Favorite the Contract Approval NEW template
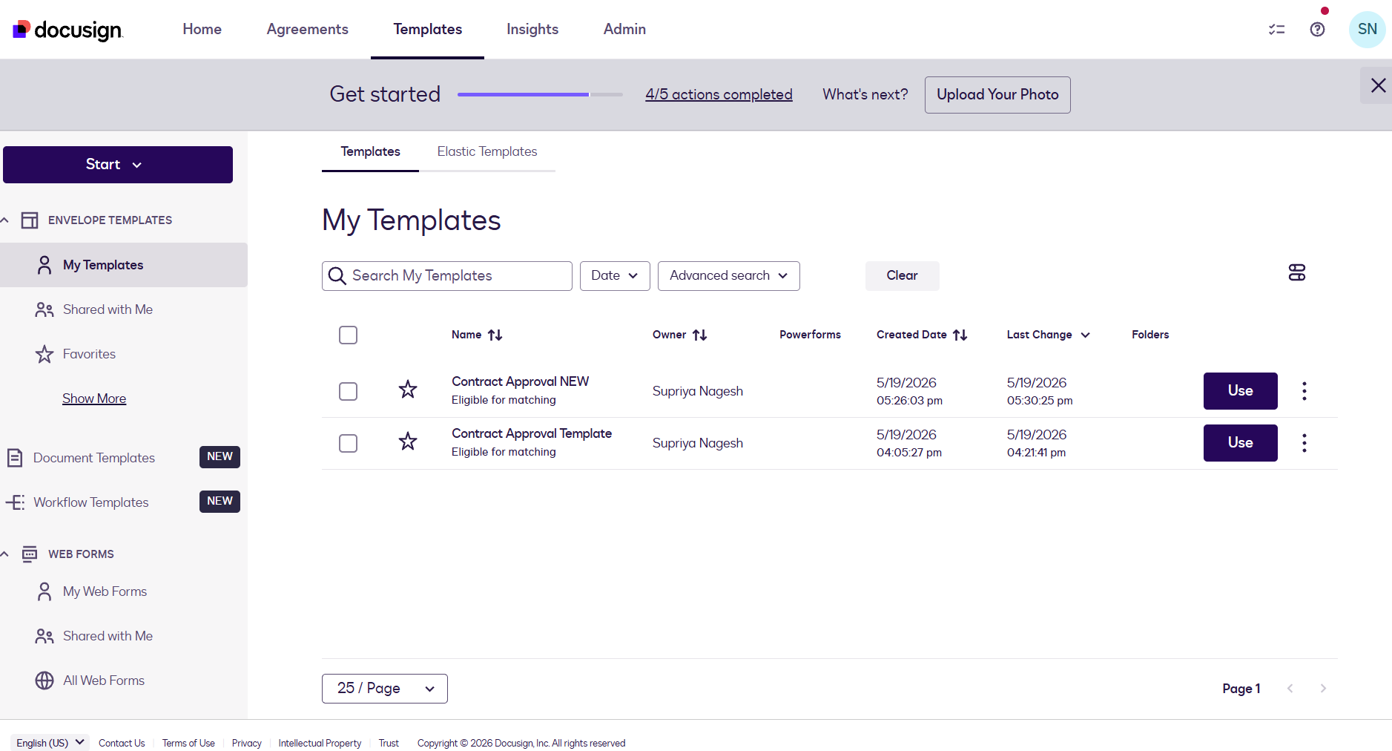The image size is (1392, 751). 408,390
